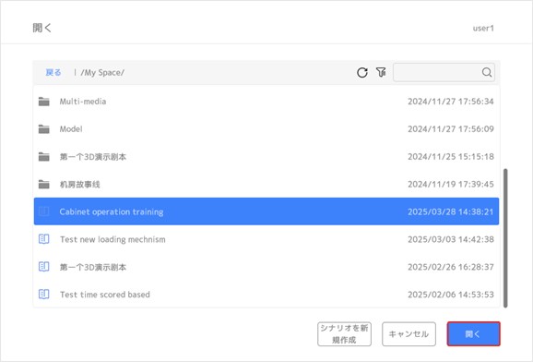Open the Multi-media folder entry
Image resolution: width=533 pixels, height=362 pixels.
click(266, 102)
